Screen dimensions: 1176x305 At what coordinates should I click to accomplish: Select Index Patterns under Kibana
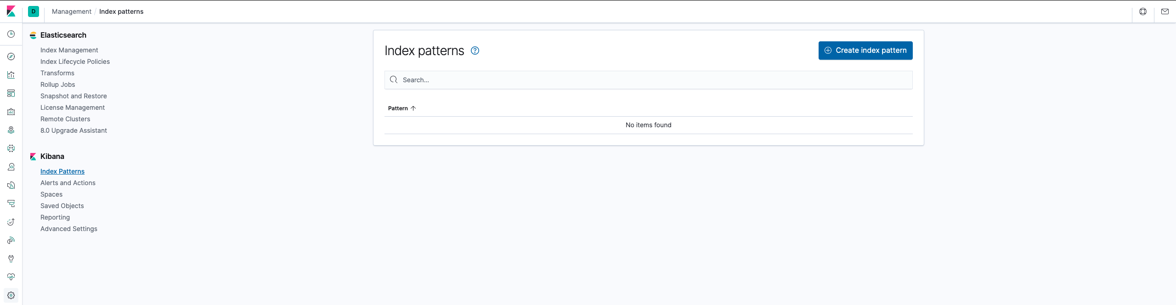(62, 171)
